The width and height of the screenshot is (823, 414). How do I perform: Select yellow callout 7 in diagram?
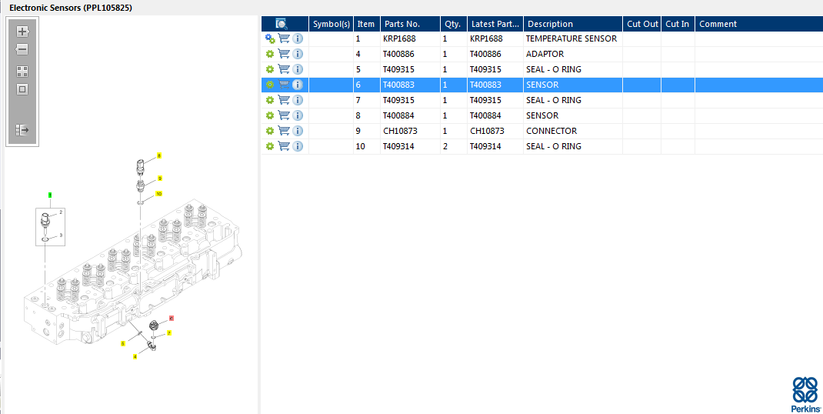pyautogui.click(x=169, y=333)
